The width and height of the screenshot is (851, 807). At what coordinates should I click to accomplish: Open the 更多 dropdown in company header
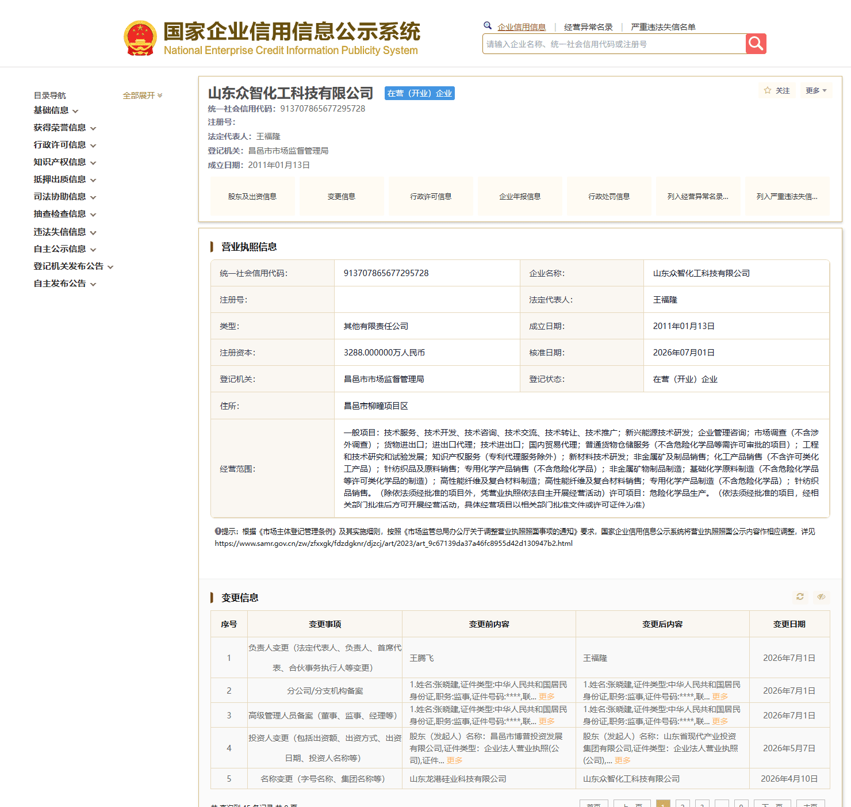click(x=816, y=90)
